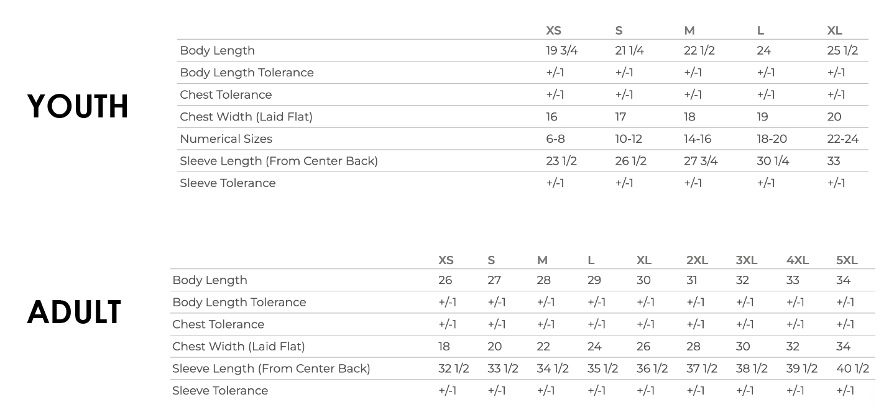Select the 32 1/2 sleeve length value
This screenshot has width=894, height=420.
(453, 368)
